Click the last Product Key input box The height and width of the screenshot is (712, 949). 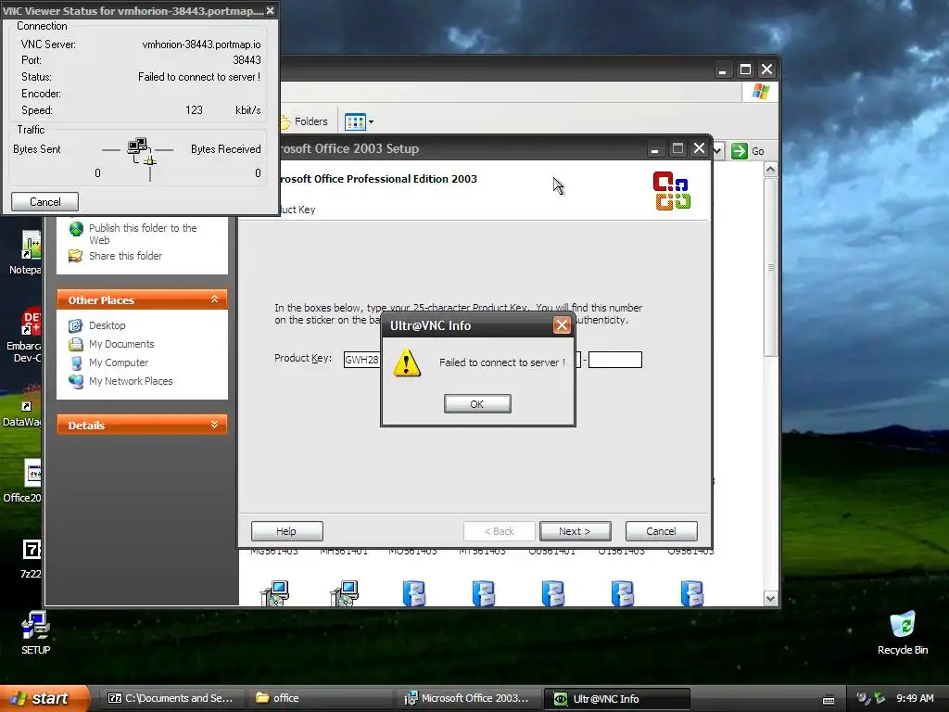point(615,360)
